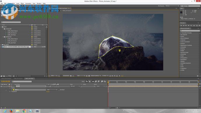
Task: Click the label swatch of the JPEG file
Action: [x=32, y=47]
